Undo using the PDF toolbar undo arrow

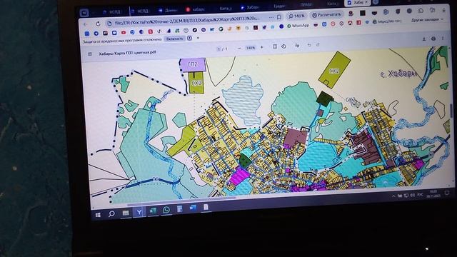(309, 45)
